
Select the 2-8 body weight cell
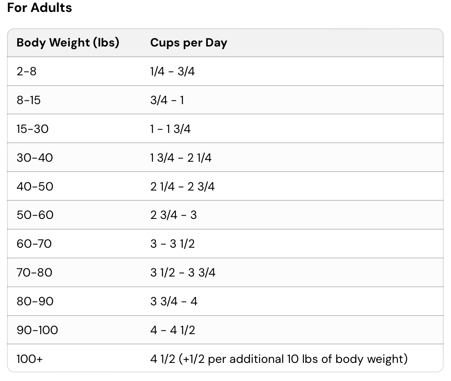(x=27, y=72)
